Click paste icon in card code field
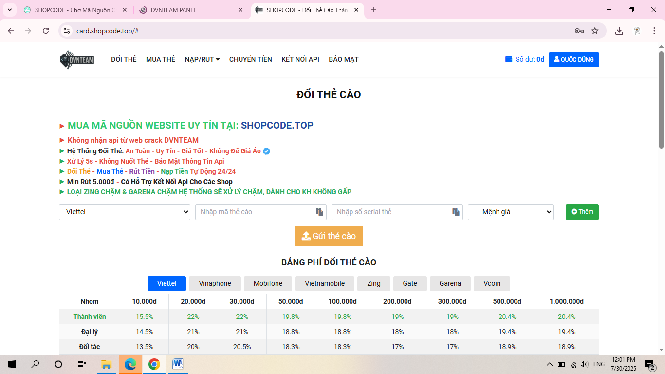The image size is (665, 374). [319, 212]
